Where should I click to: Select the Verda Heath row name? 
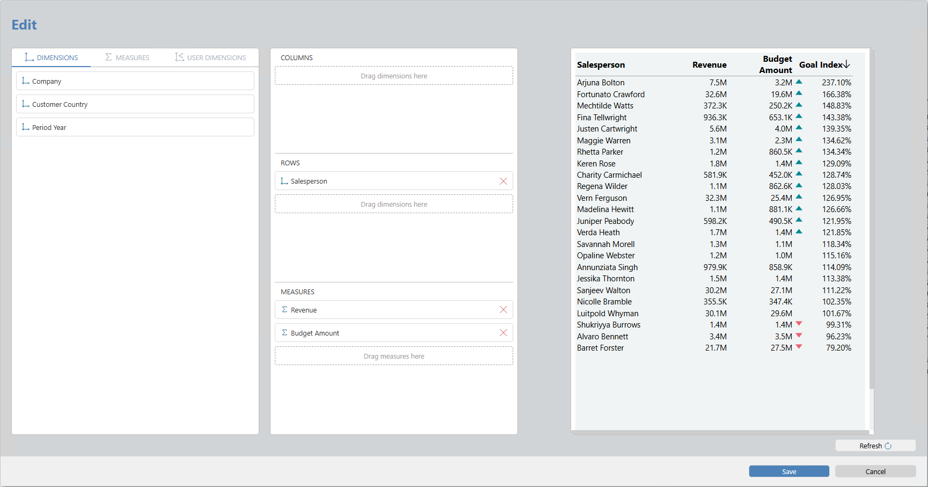[598, 232]
